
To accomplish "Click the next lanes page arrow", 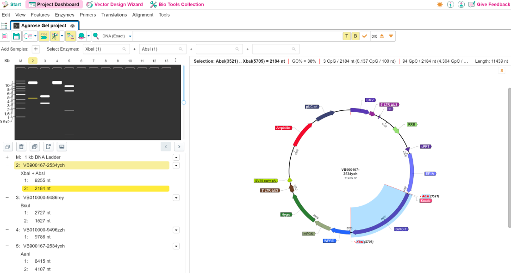I will (x=179, y=147).
